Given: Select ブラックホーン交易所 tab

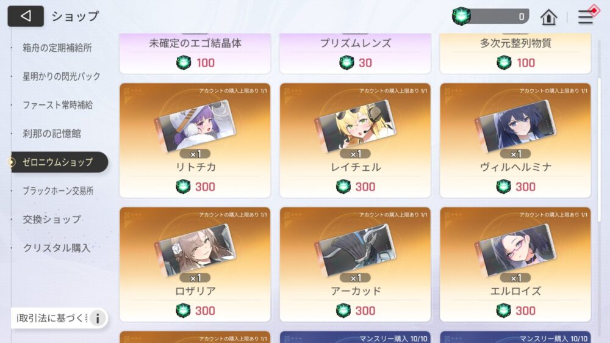Looking at the screenshot, I should pos(58,191).
